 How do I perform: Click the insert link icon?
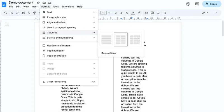tap(146, 13)
